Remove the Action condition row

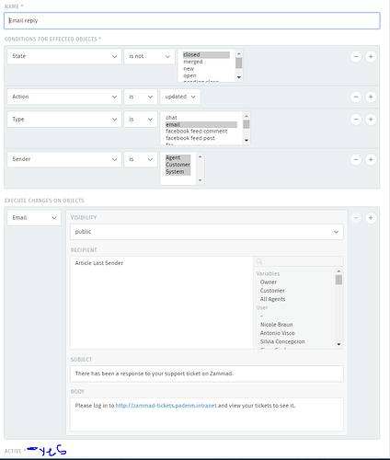tap(356, 97)
